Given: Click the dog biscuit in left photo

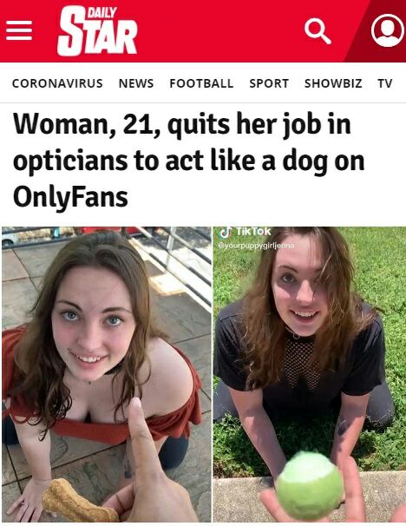Looking at the screenshot, I should click(x=79, y=502).
